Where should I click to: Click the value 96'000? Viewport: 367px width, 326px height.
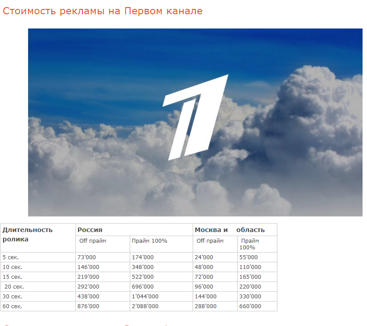[x=204, y=287]
